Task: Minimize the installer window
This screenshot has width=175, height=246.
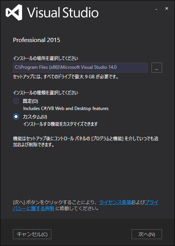Action: 156,9
